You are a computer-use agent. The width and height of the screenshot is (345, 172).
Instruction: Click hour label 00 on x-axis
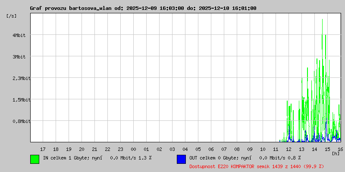point(134,149)
